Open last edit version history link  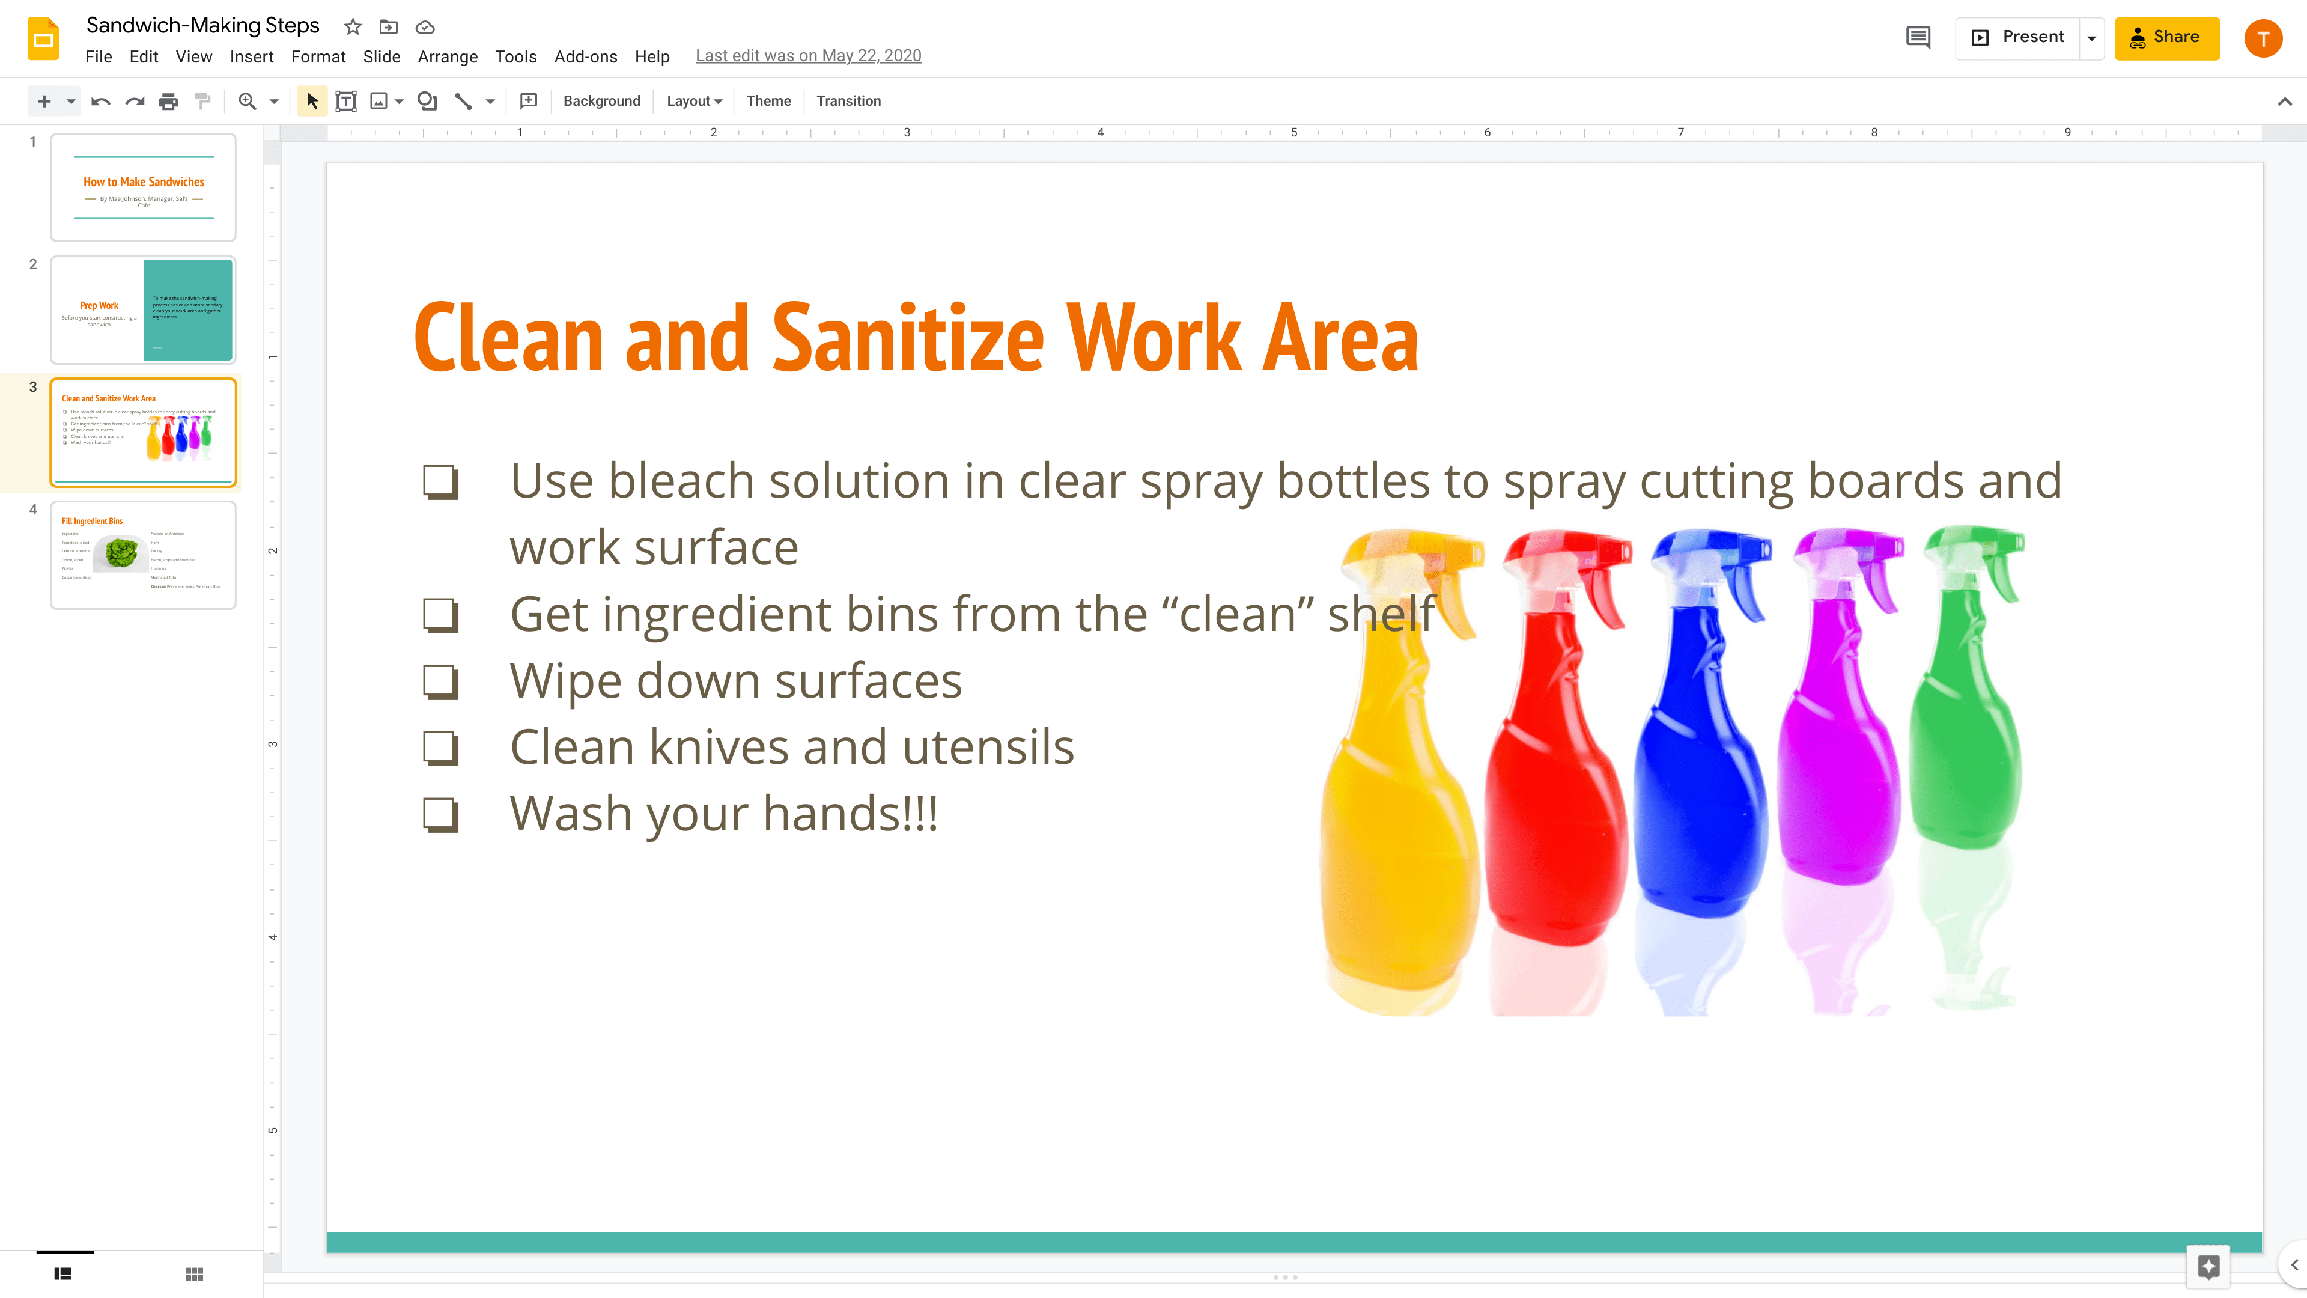pos(808,55)
